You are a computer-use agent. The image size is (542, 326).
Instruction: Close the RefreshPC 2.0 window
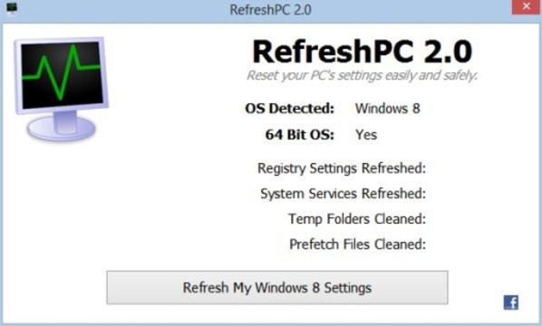click(526, 7)
